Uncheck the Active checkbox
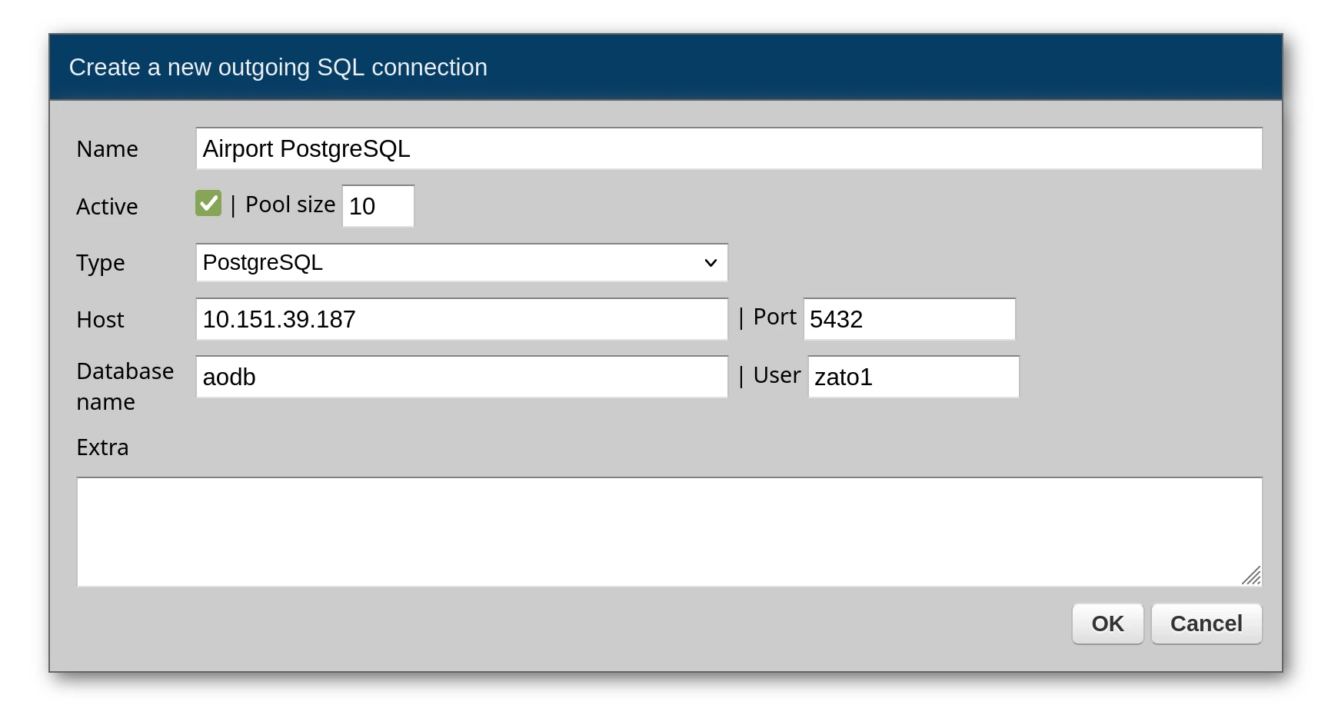Viewport: 1338px width, 715px height. click(x=208, y=204)
